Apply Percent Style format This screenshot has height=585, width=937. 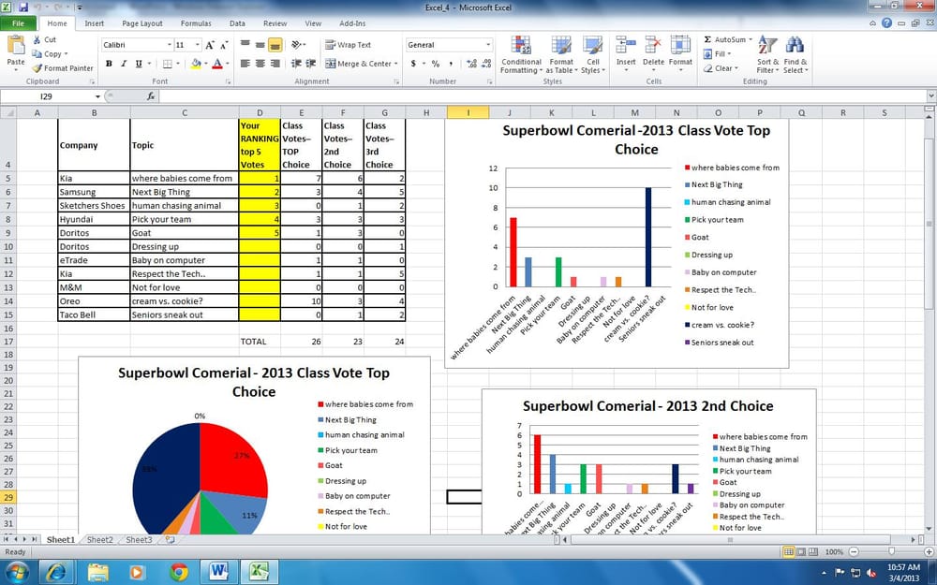tap(436, 64)
